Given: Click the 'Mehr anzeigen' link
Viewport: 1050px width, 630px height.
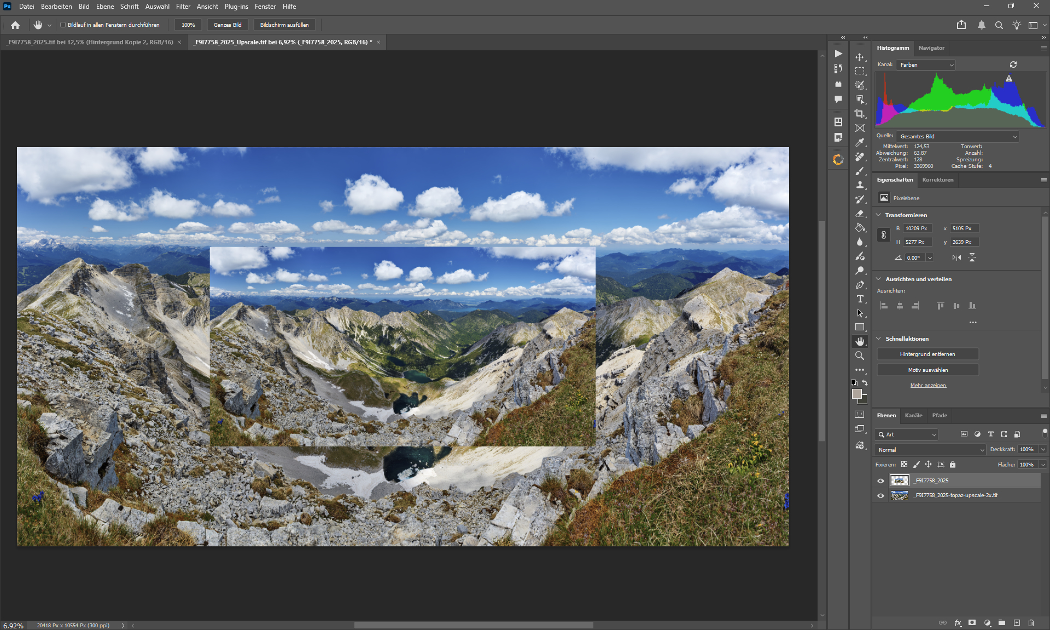Looking at the screenshot, I should coord(927,386).
